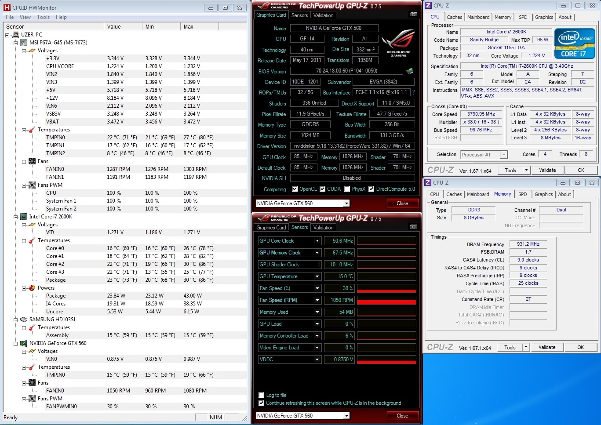Open the Processor #1 selection dropdown

point(504,154)
